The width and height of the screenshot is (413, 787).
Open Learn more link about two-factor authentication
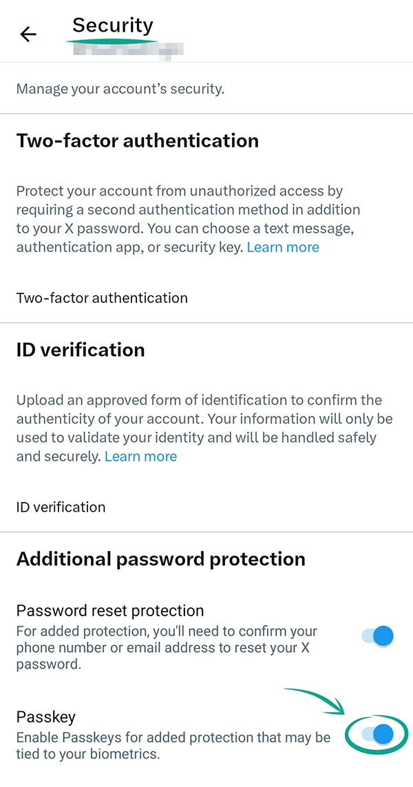pyautogui.click(x=283, y=247)
